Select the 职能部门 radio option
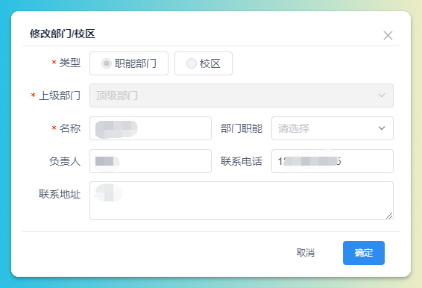Viewport: 422px width, 288px height. pos(129,63)
